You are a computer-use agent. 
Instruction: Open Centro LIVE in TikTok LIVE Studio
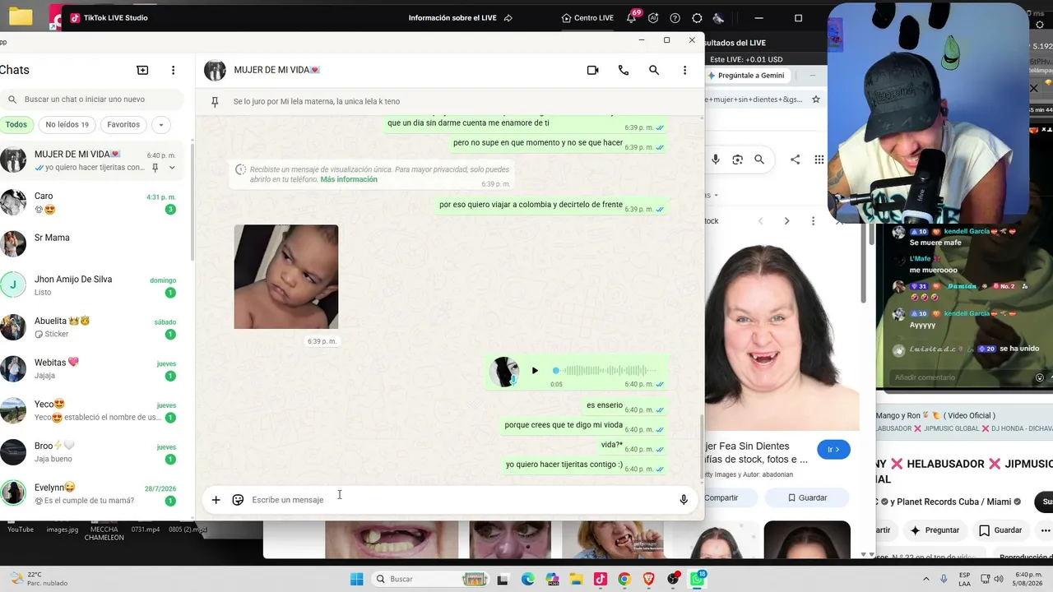click(x=587, y=18)
